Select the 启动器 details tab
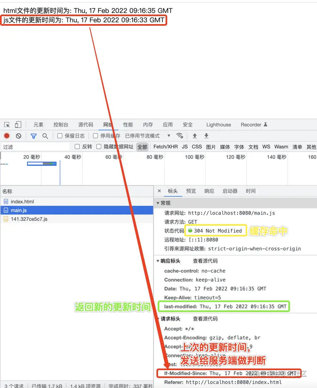The image size is (317, 388). click(230, 191)
